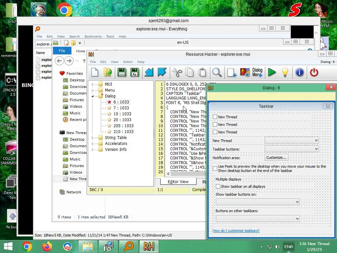Click ENG language indicator in tray

tap(288, 247)
